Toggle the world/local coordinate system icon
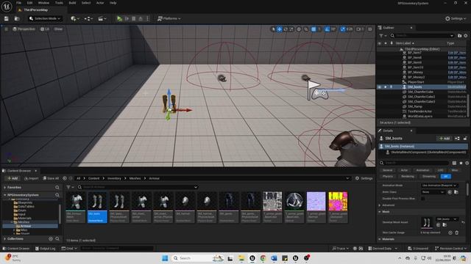Viewport: 471px width, 264px height. [299, 29]
